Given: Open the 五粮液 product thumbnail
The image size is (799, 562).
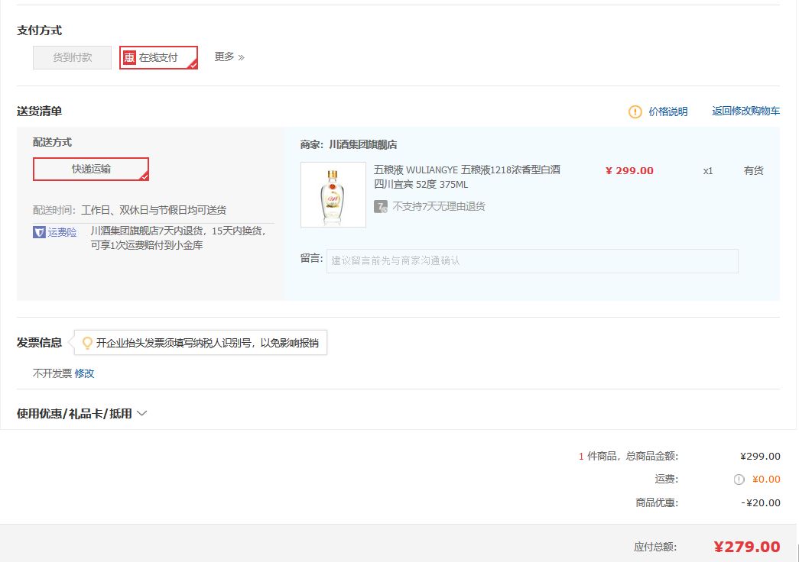Looking at the screenshot, I should coord(333,195).
